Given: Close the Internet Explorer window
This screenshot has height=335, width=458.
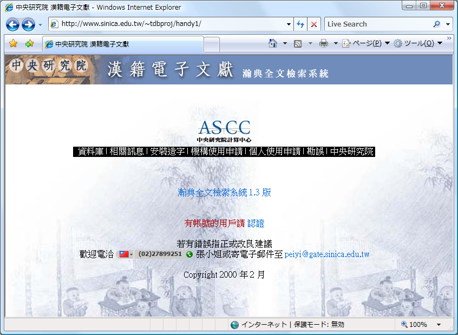Looking at the screenshot, I should pyautogui.click(x=442, y=6).
